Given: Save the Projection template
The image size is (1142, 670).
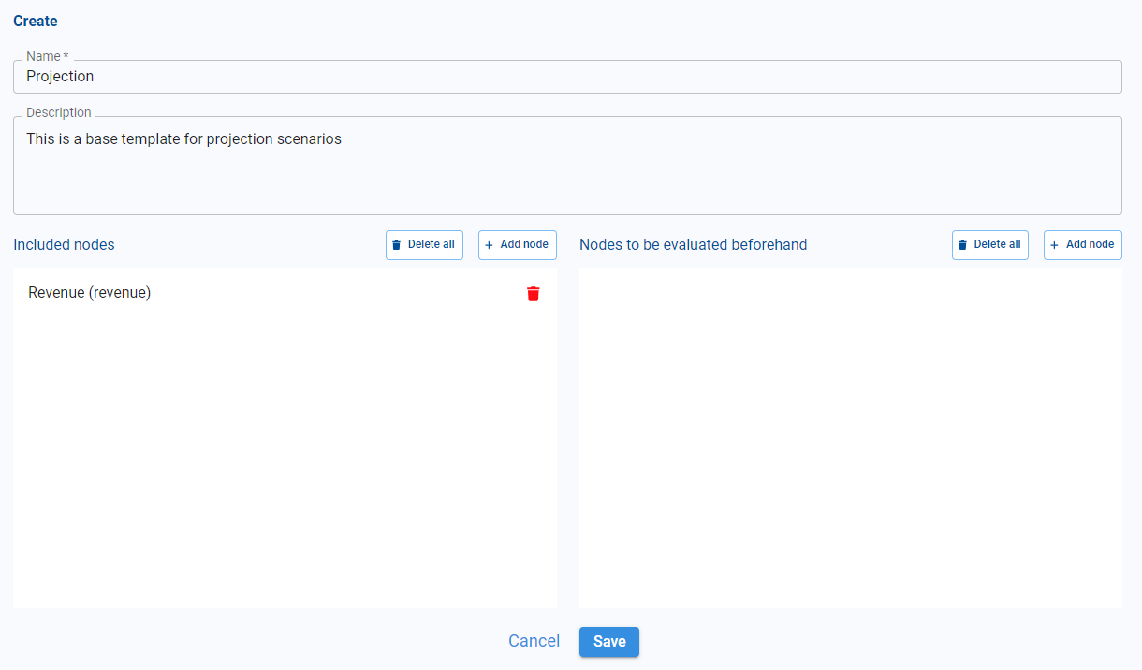Looking at the screenshot, I should 608,642.
